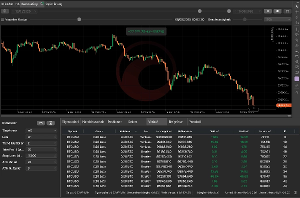
Task: Click the loading spinner icon beside Backtesting
Action: (42, 3)
